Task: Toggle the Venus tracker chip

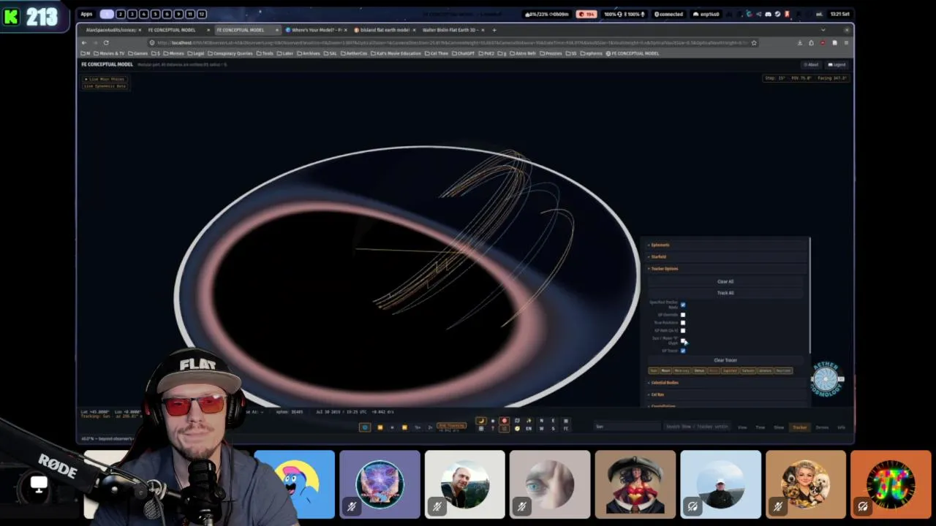Action: coord(700,370)
